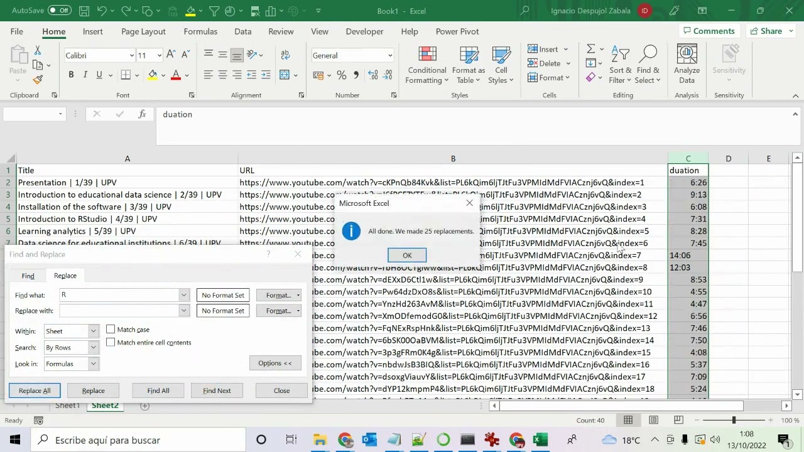
Task: Expand the Find what history dropdown
Action: coord(183,295)
